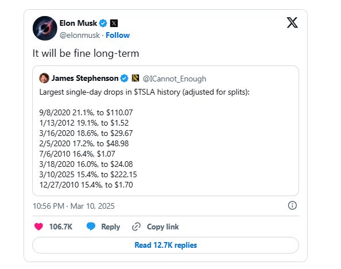Screen dimensions: 341x269
Task: Click the X affiliate badge beside Elon Musk
Action: 114,23
